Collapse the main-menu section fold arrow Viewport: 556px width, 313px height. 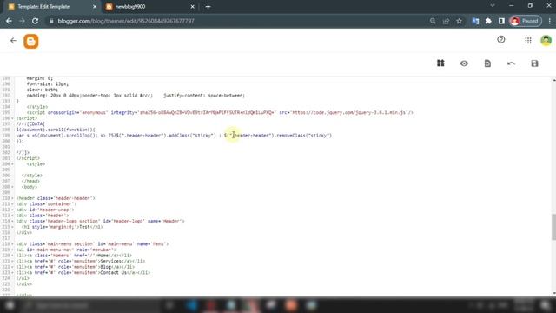(12, 244)
